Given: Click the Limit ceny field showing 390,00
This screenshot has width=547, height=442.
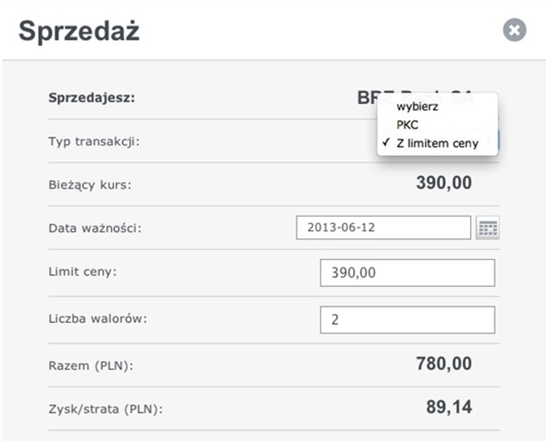Looking at the screenshot, I should tap(407, 271).
